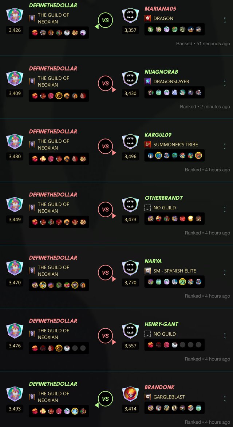View HENRY-GANT's team card lineup
The width and height of the screenshot is (233, 427).
pyautogui.click(x=174, y=345)
